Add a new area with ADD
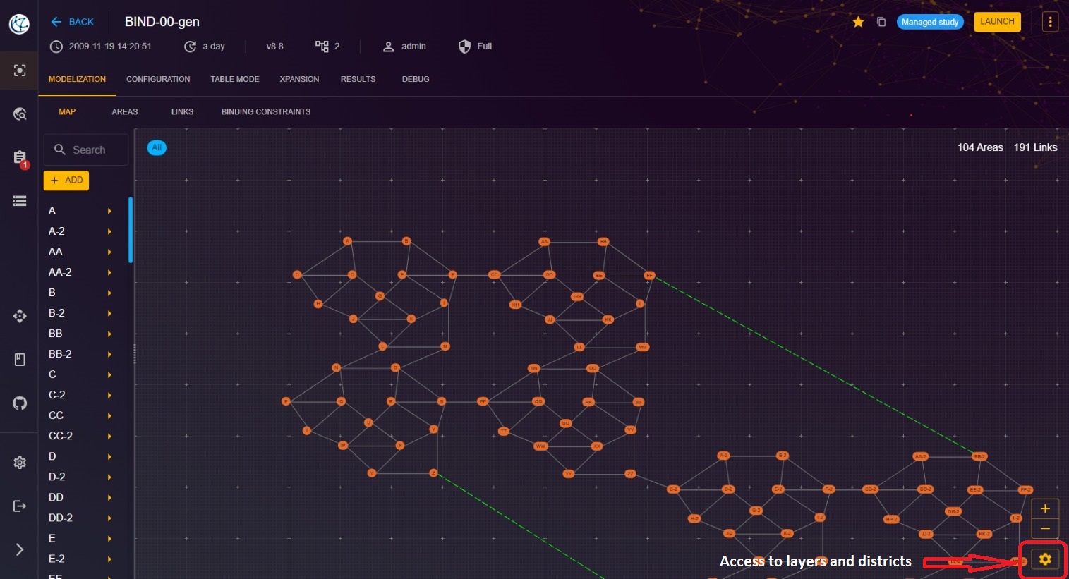1069x579 pixels. tap(66, 181)
